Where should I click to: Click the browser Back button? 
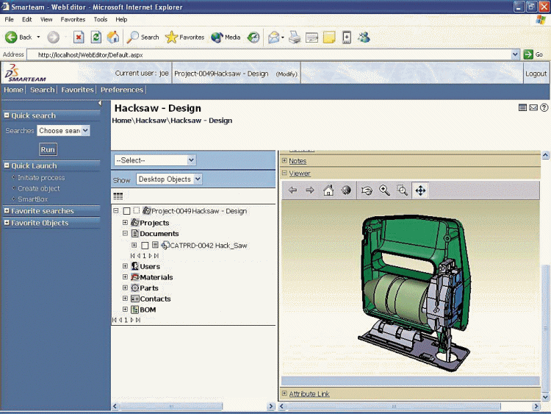point(18,38)
